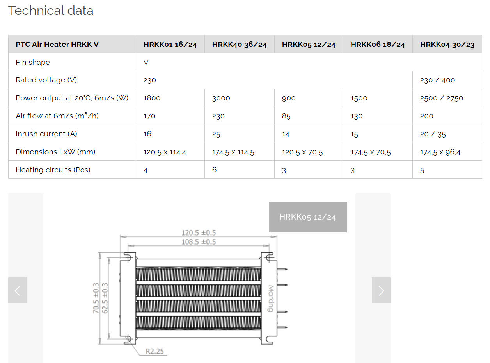This screenshot has height=363, width=490.
Task: Select the HRKK01 16/24 column header
Action: [x=170, y=45]
